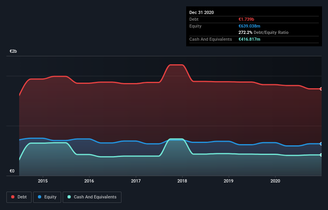This screenshot has width=328, height=210.
Task: Click the 2016 x-axis label
Action: (89, 181)
